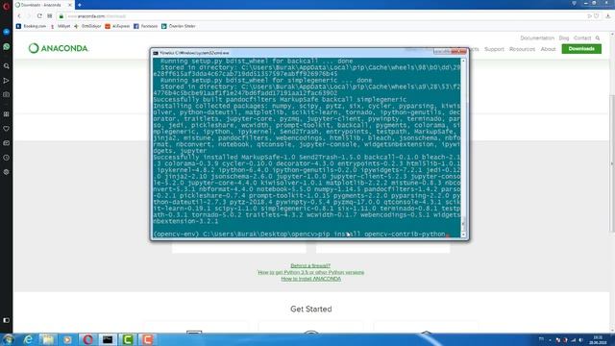Open media player from taskbar
This screenshot has width=615, height=346.
[68, 339]
